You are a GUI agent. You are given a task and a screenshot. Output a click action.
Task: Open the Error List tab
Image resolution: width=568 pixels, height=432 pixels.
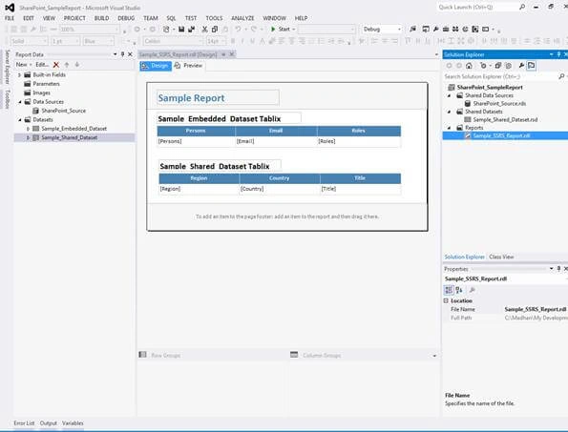(x=24, y=423)
